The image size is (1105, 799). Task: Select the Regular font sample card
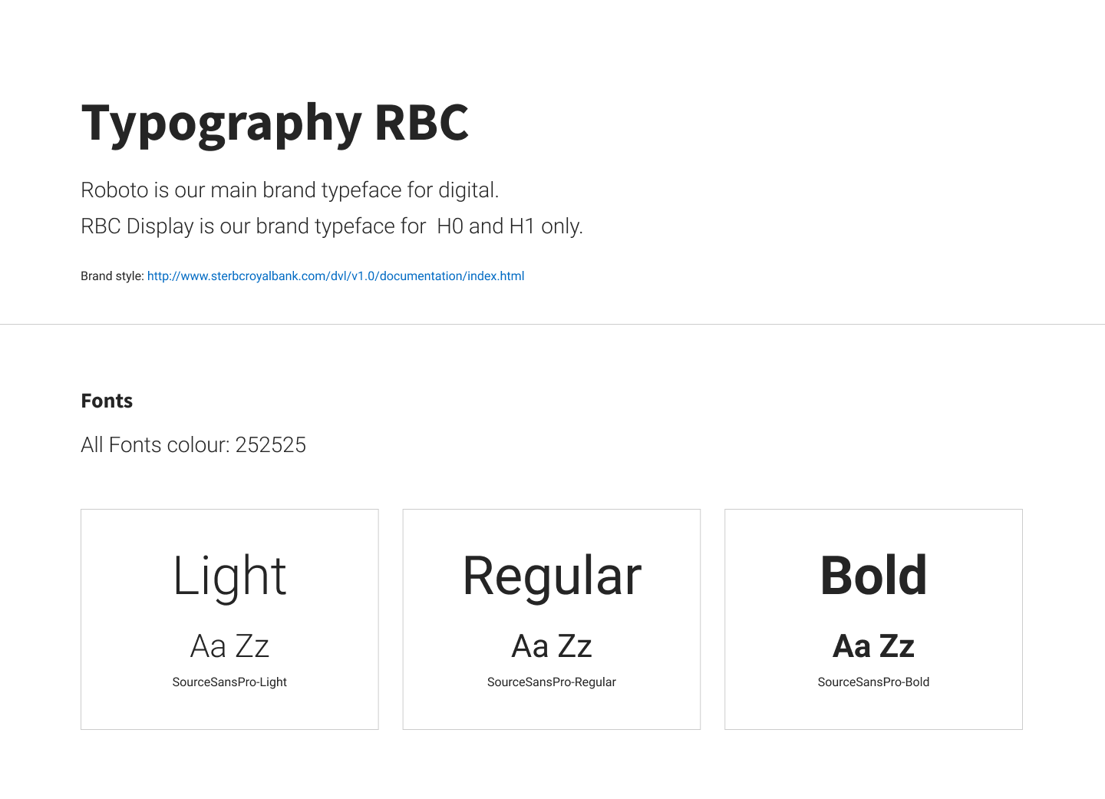552,619
